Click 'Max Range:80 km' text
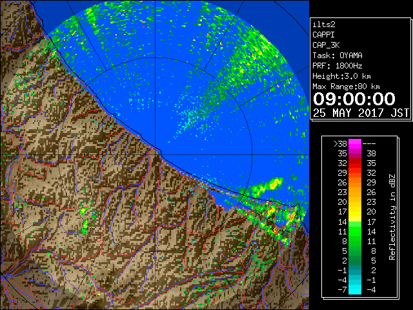Viewport: 413px width, 310px height. 346,87
